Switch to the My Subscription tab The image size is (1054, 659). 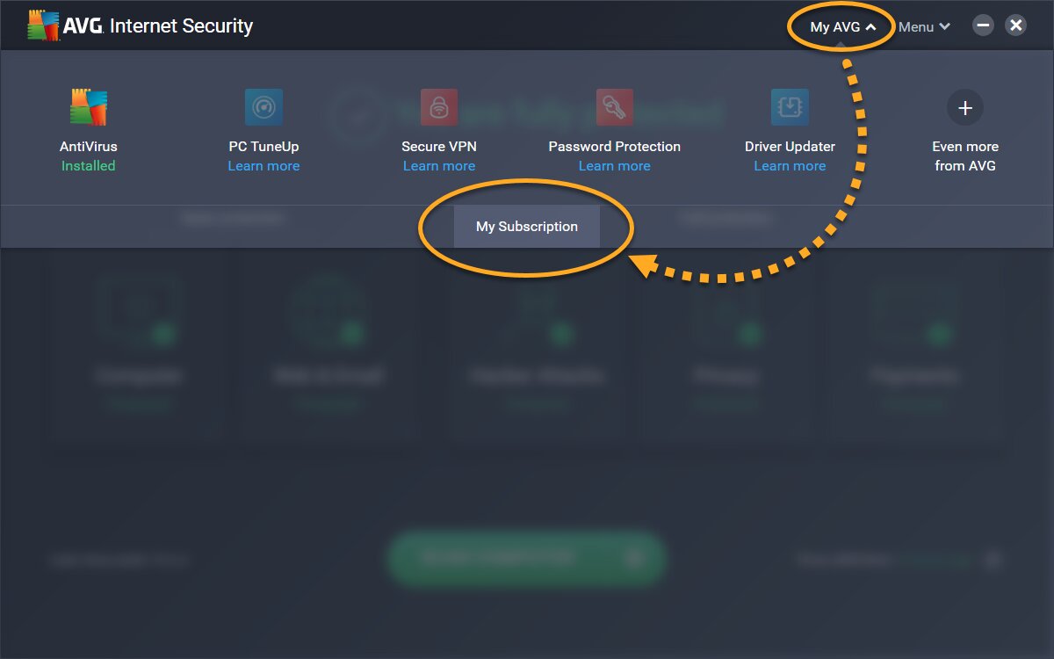click(526, 226)
